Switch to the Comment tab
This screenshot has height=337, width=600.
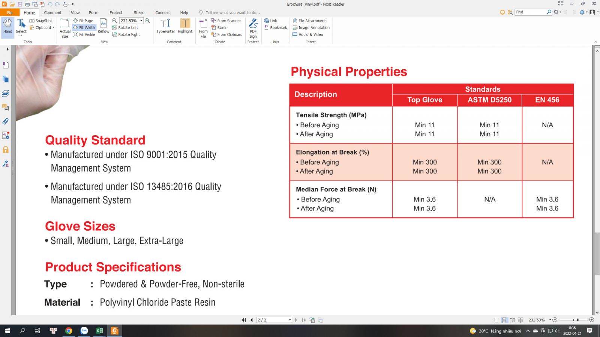tap(52, 12)
